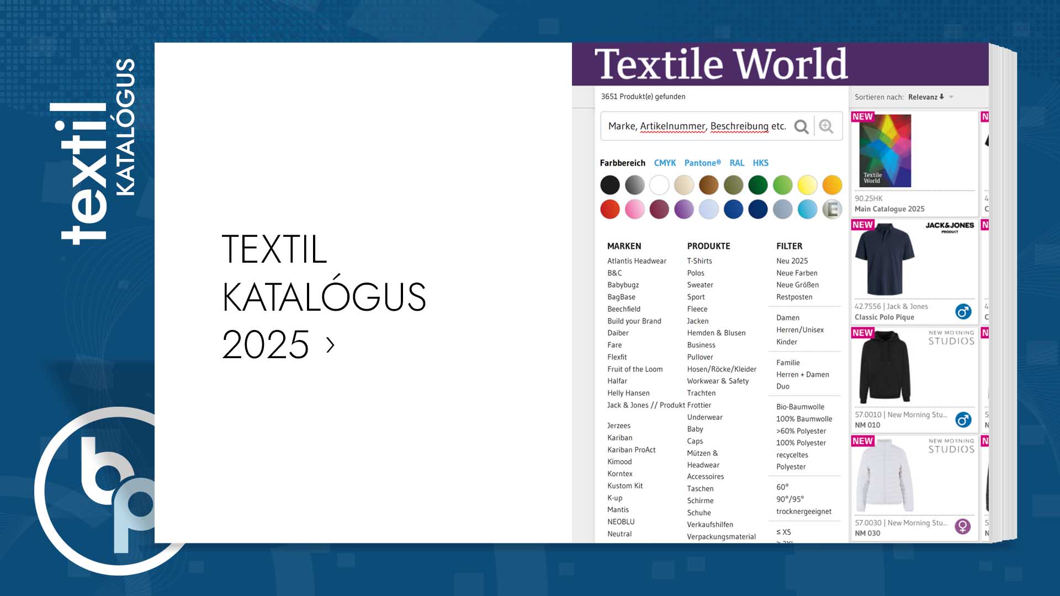The width and height of the screenshot is (1060, 596).
Task: Click the 3651 Produkt(e) gefunden text
Action: (x=643, y=97)
